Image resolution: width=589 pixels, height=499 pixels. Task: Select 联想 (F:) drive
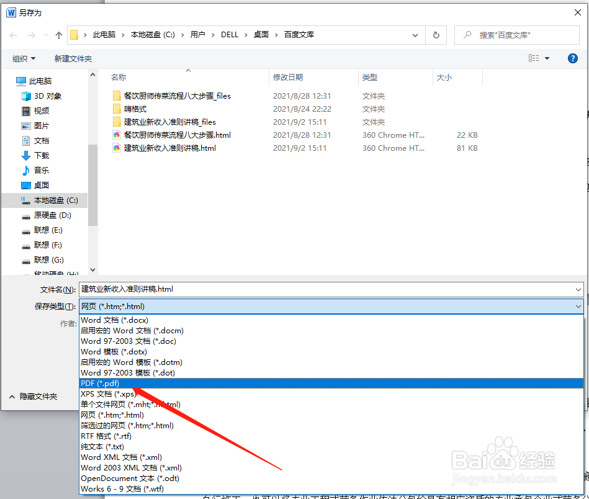(42, 245)
